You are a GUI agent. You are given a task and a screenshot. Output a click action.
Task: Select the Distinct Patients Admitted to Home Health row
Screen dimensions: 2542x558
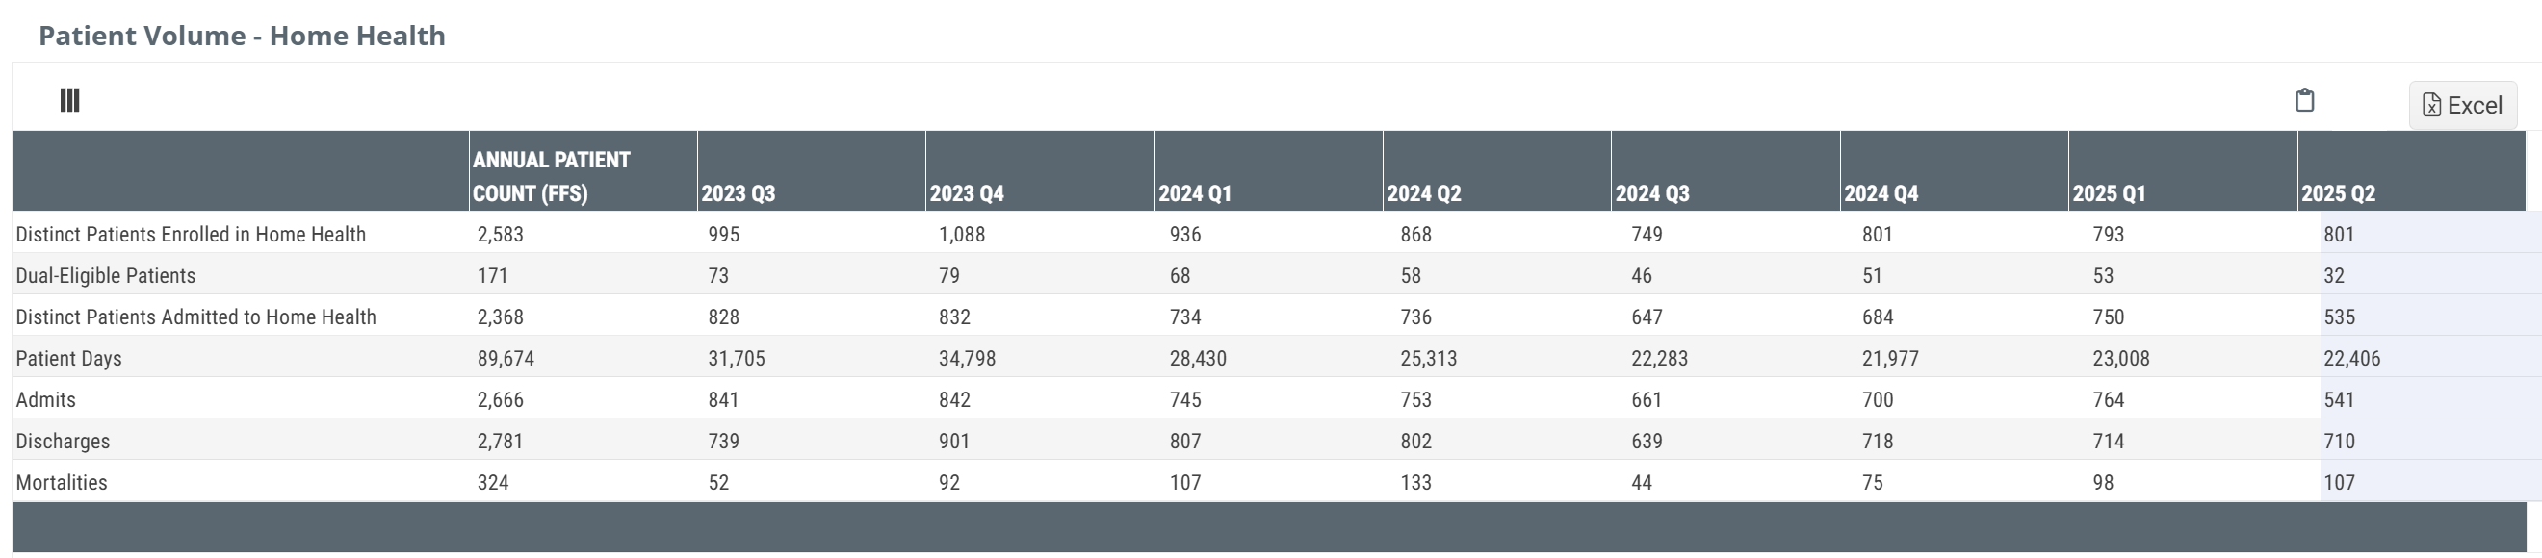(x=195, y=317)
